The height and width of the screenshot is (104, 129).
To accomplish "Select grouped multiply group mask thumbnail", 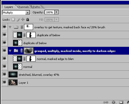I will point(29,51).
